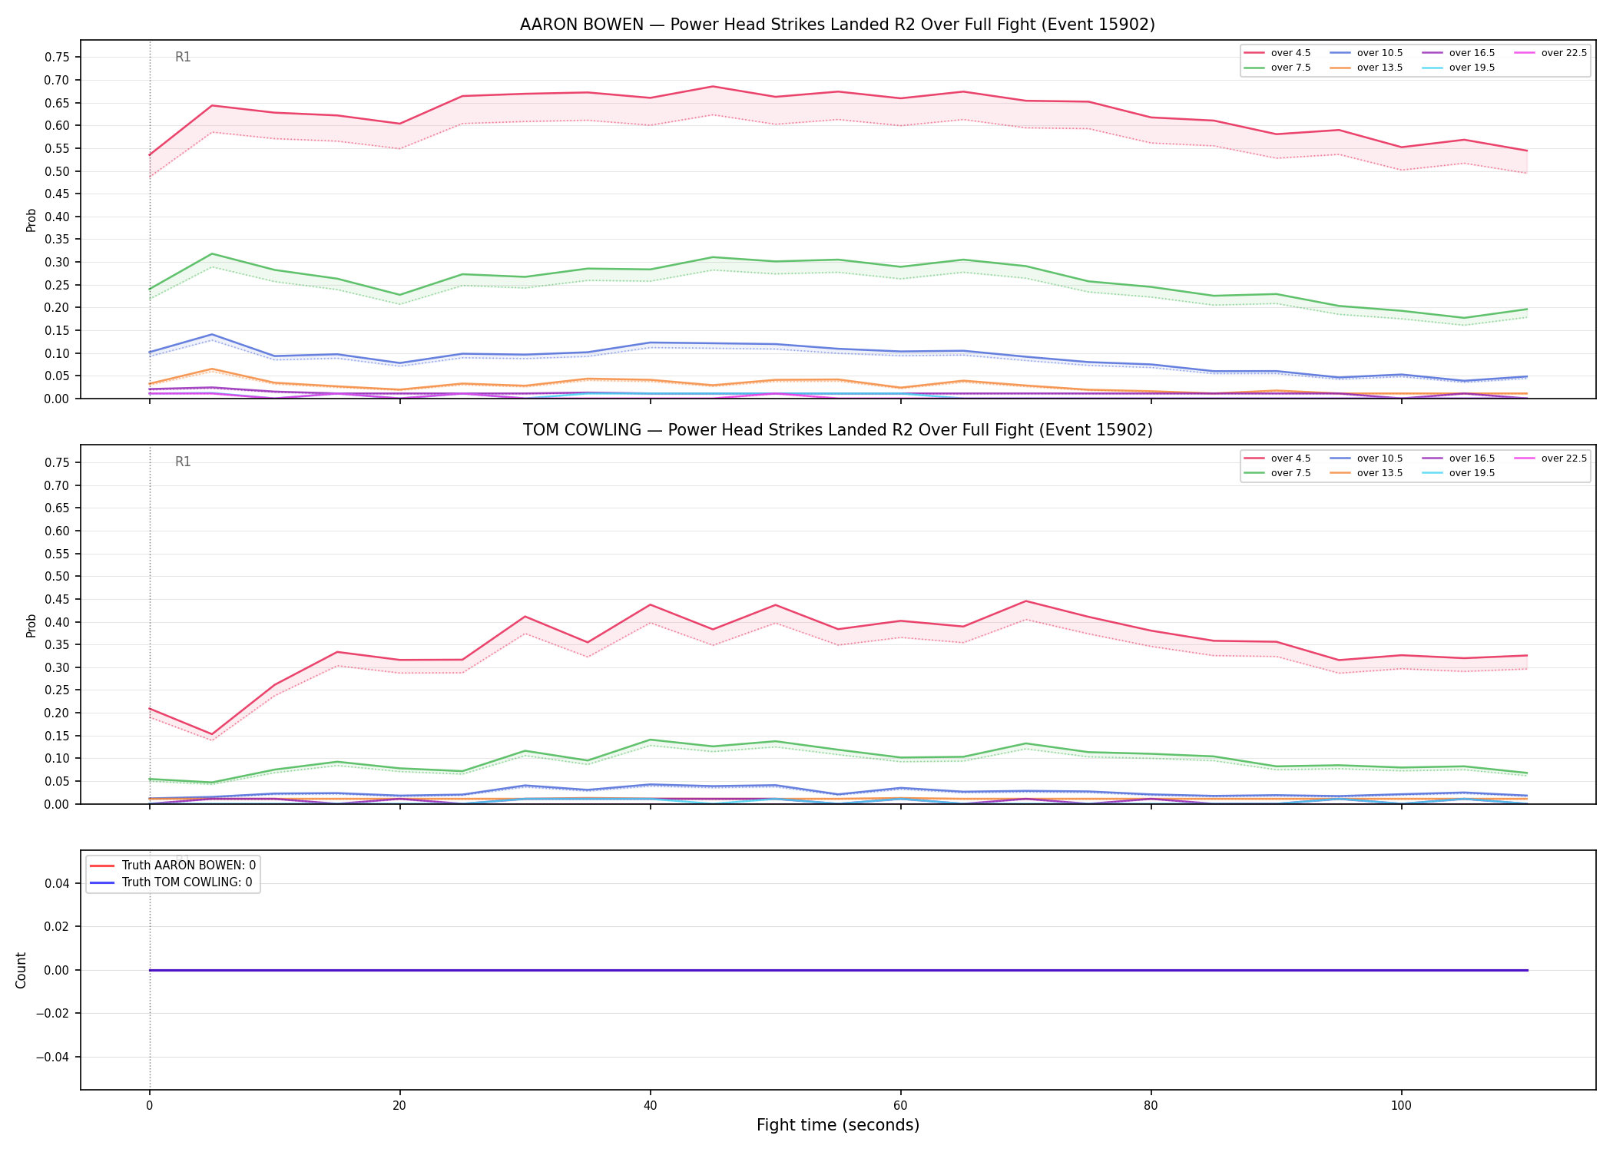Pick 'over 22.5' legend entry in TOM COWLING chart
Screen dimensions: 1613x1152
point(1551,458)
